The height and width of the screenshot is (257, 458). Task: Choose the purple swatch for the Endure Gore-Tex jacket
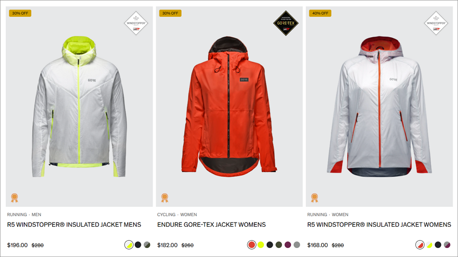click(288, 245)
